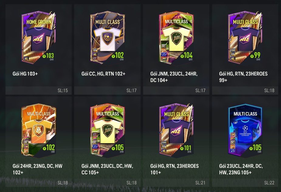The width and height of the screenshot is (281, 192).
Task: Click the SL:22 quantity bar
Action: [245, 183]
